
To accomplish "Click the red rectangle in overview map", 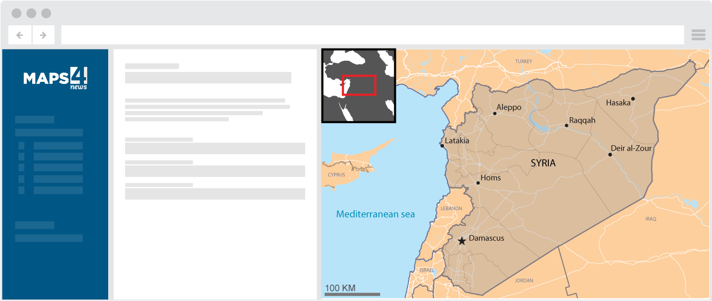I will (359, 85).
